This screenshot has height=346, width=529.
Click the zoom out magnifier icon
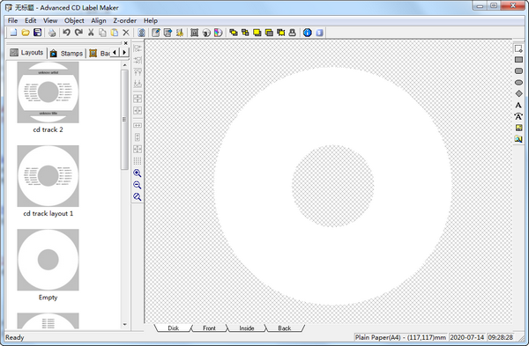click(137, 185)
